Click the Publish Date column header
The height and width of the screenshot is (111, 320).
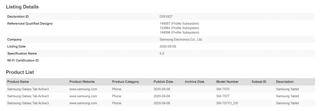point(163,82)
